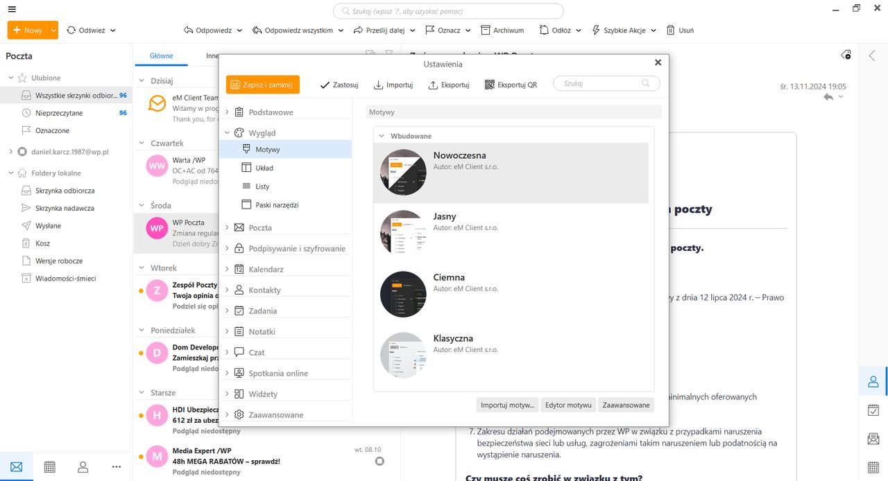
Task: Click the Odpowiedz reply button
Action: click(207, 30)
